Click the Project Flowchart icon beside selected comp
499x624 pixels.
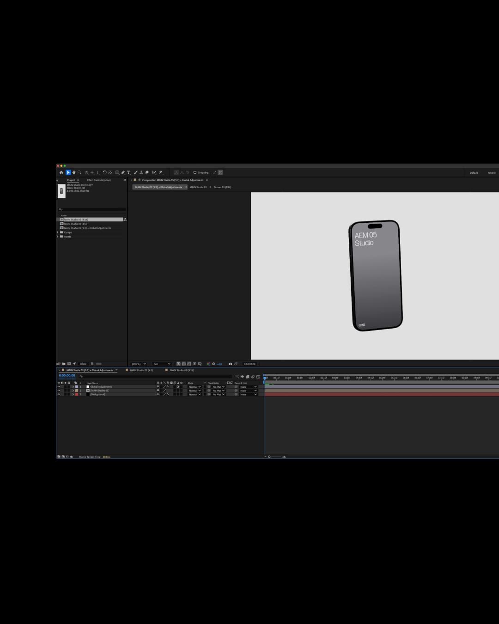tap(125, 220)
